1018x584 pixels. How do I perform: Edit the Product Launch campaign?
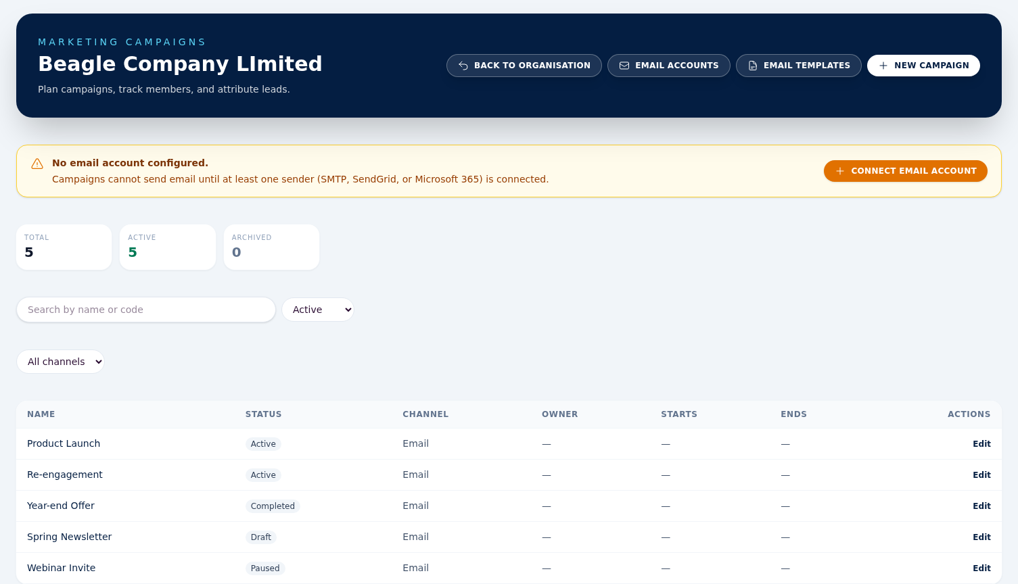pos(981,444)
